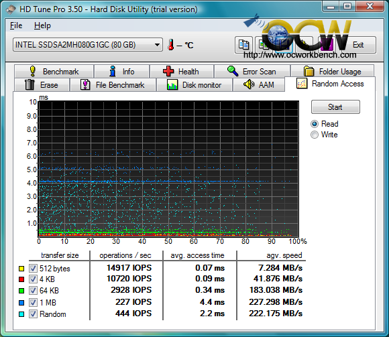Uncheck the 1 MB transfer size checkbox
The width and height of the screenshot is (389, 337).
pos(33,302)
